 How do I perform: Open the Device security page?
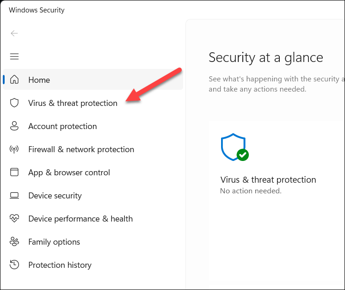55,196
